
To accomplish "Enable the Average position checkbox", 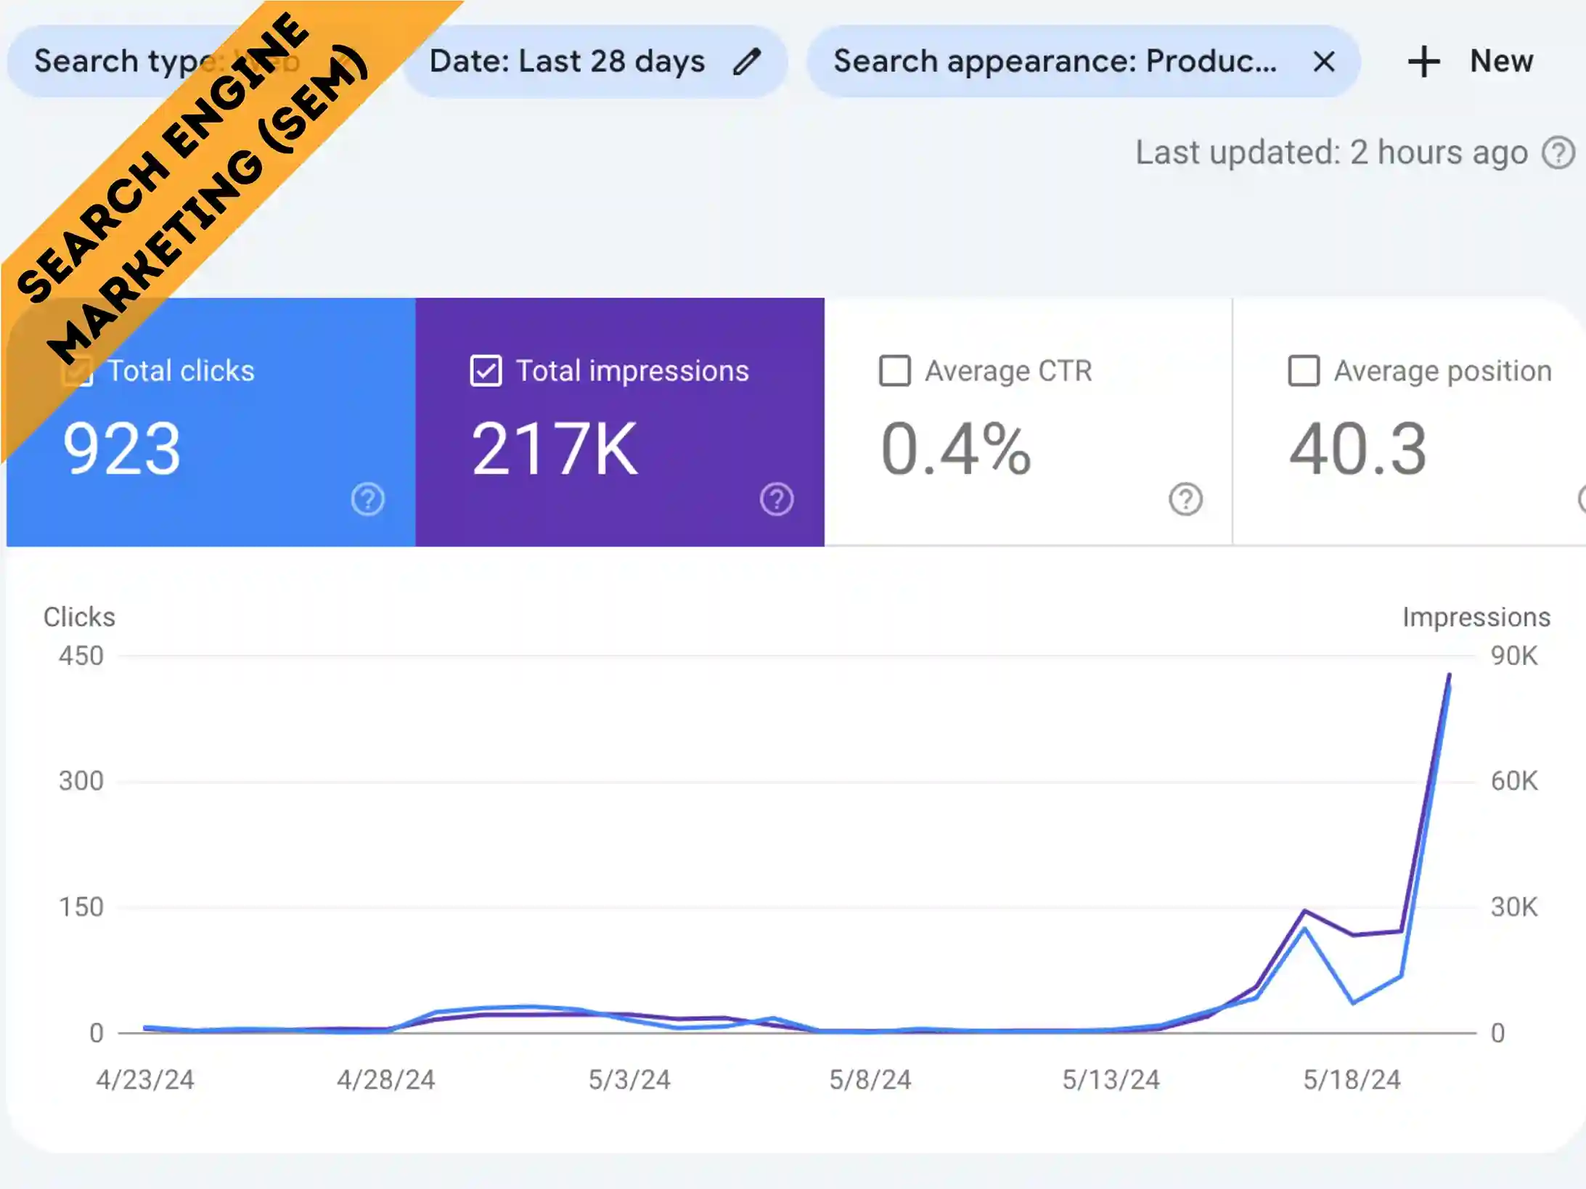I will tap(1303, 371).
